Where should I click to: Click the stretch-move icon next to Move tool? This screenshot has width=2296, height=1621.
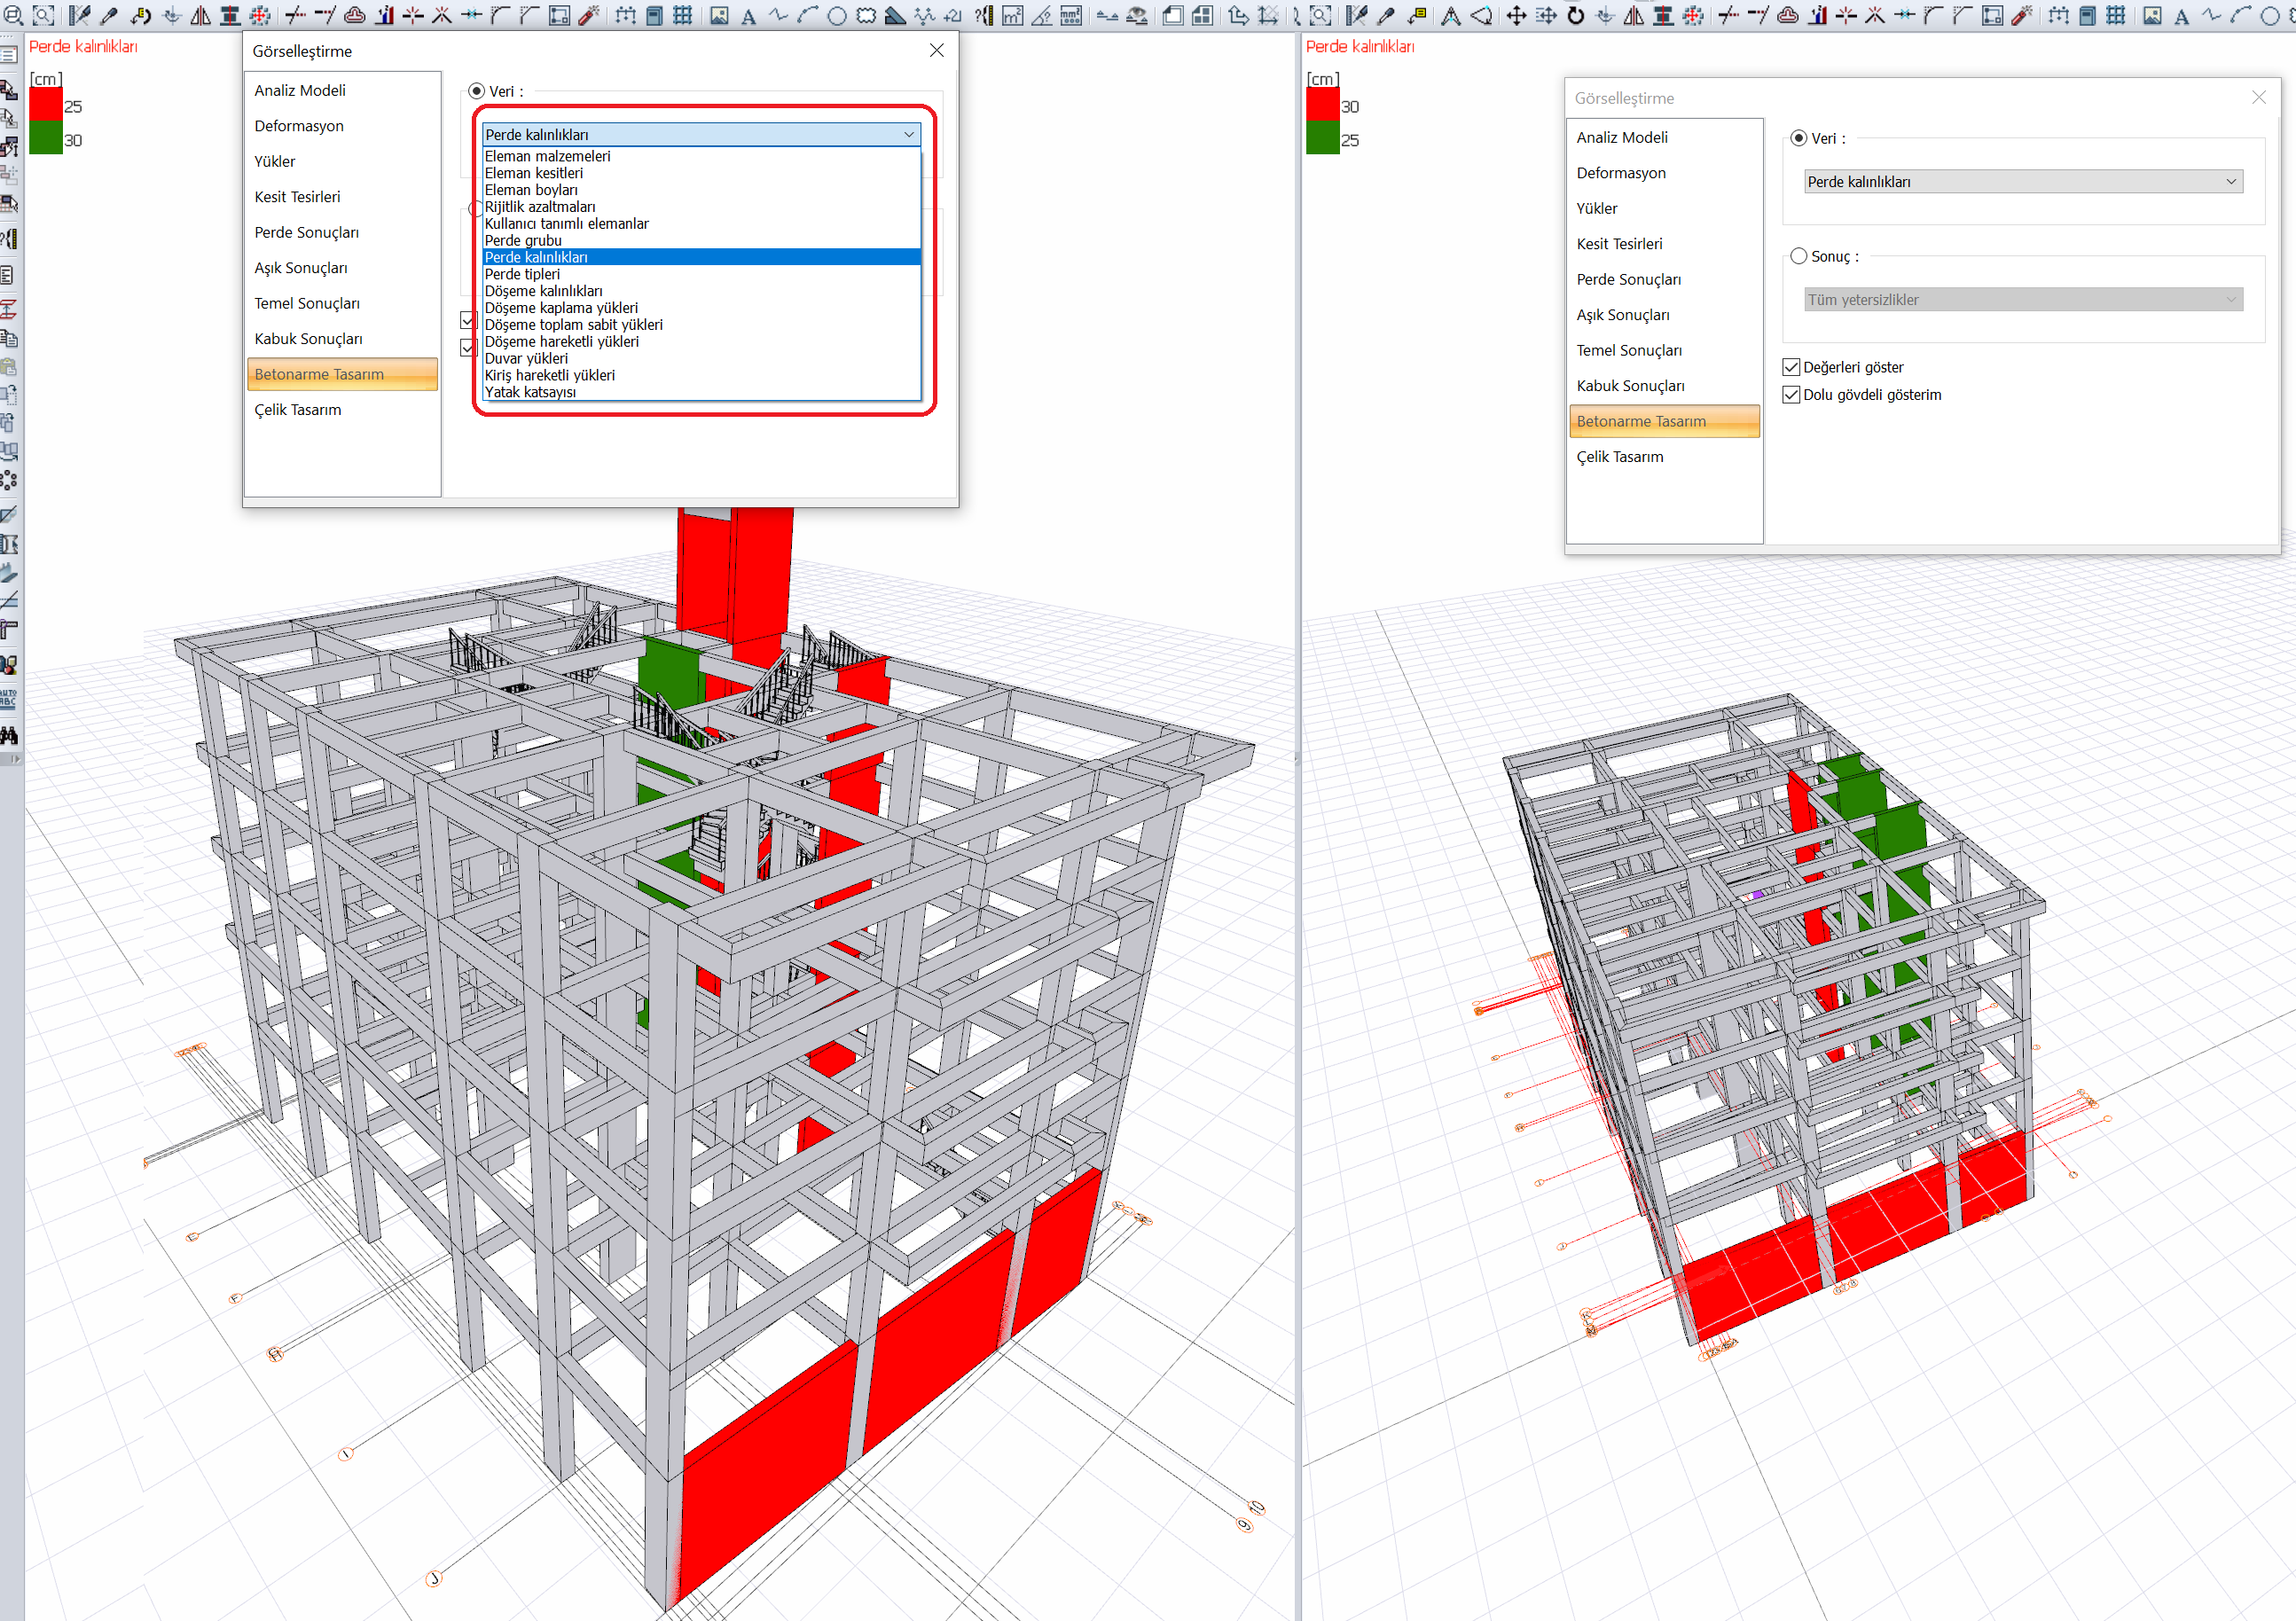[x=1546, y=15]
